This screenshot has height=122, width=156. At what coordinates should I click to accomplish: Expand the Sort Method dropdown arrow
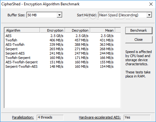point(149,15)
